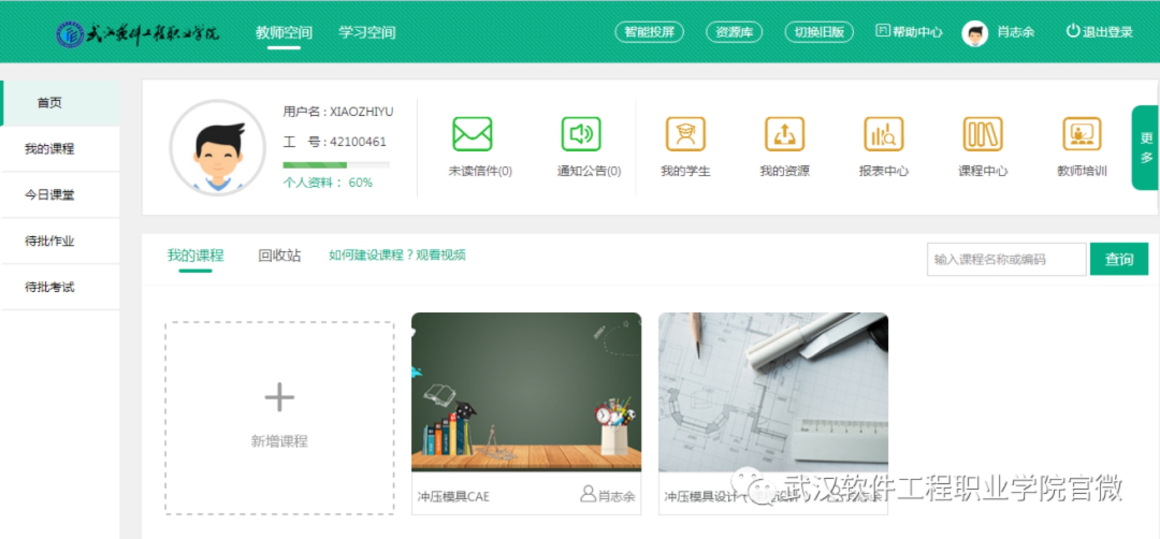Image resolution: width=1160 pixels, height=539 pixels.
Task: Click the plus to add a new course
Action: click(279, 397)
